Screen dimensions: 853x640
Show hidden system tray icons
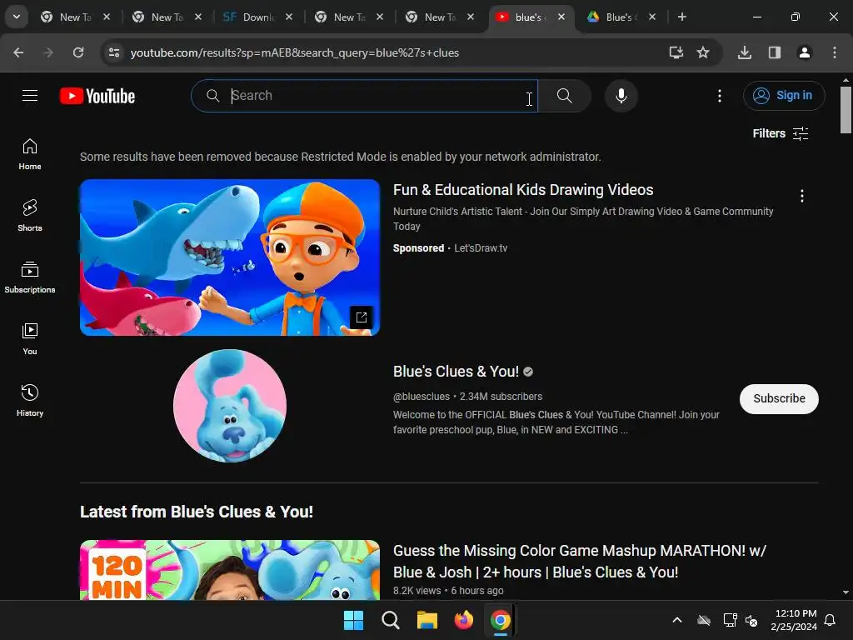pyautogui.click(x=677, y=620)
